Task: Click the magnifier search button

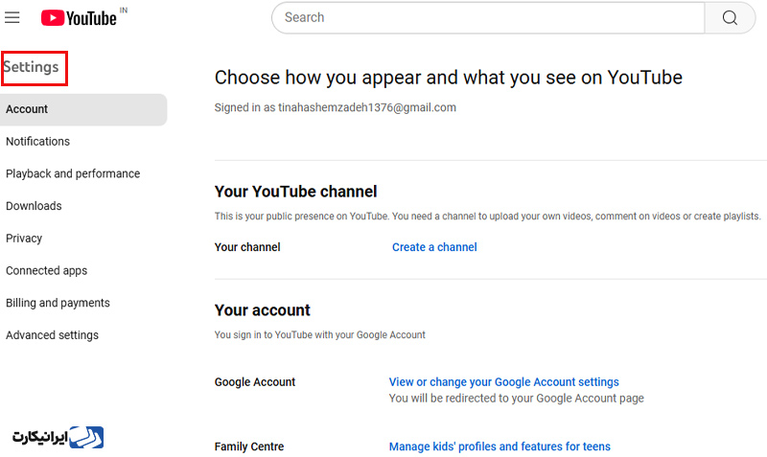Action: coord(730,17)
